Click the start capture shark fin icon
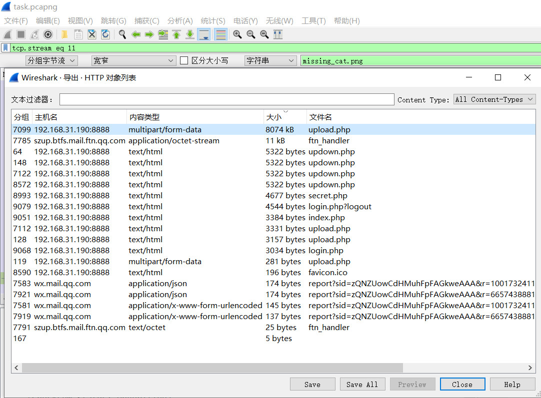Viewport: 541px width, 398px height. [x=7, y=34]
